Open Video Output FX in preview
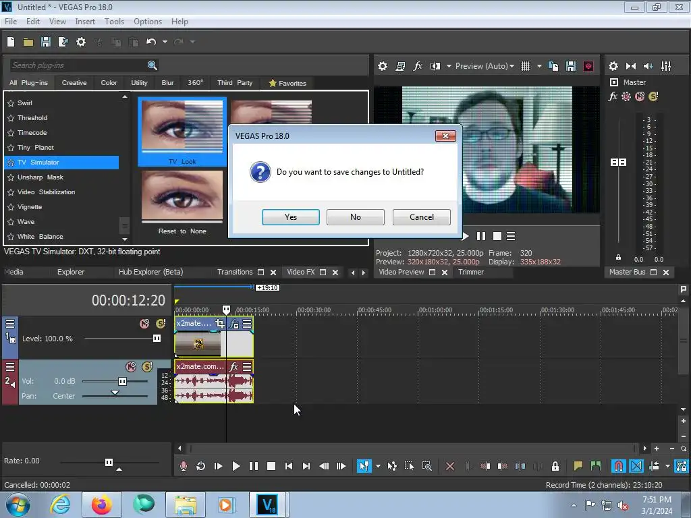Image resolution: width=691 pixels, height=518 pixels. 418,66
